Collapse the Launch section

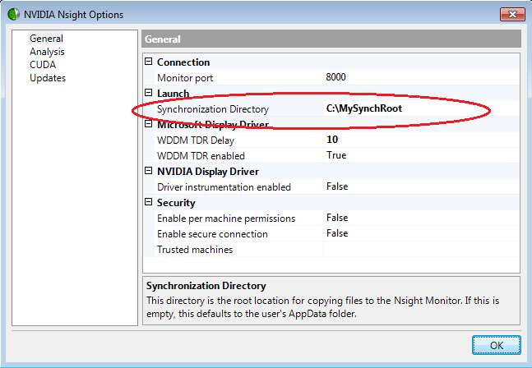(149, 94)
